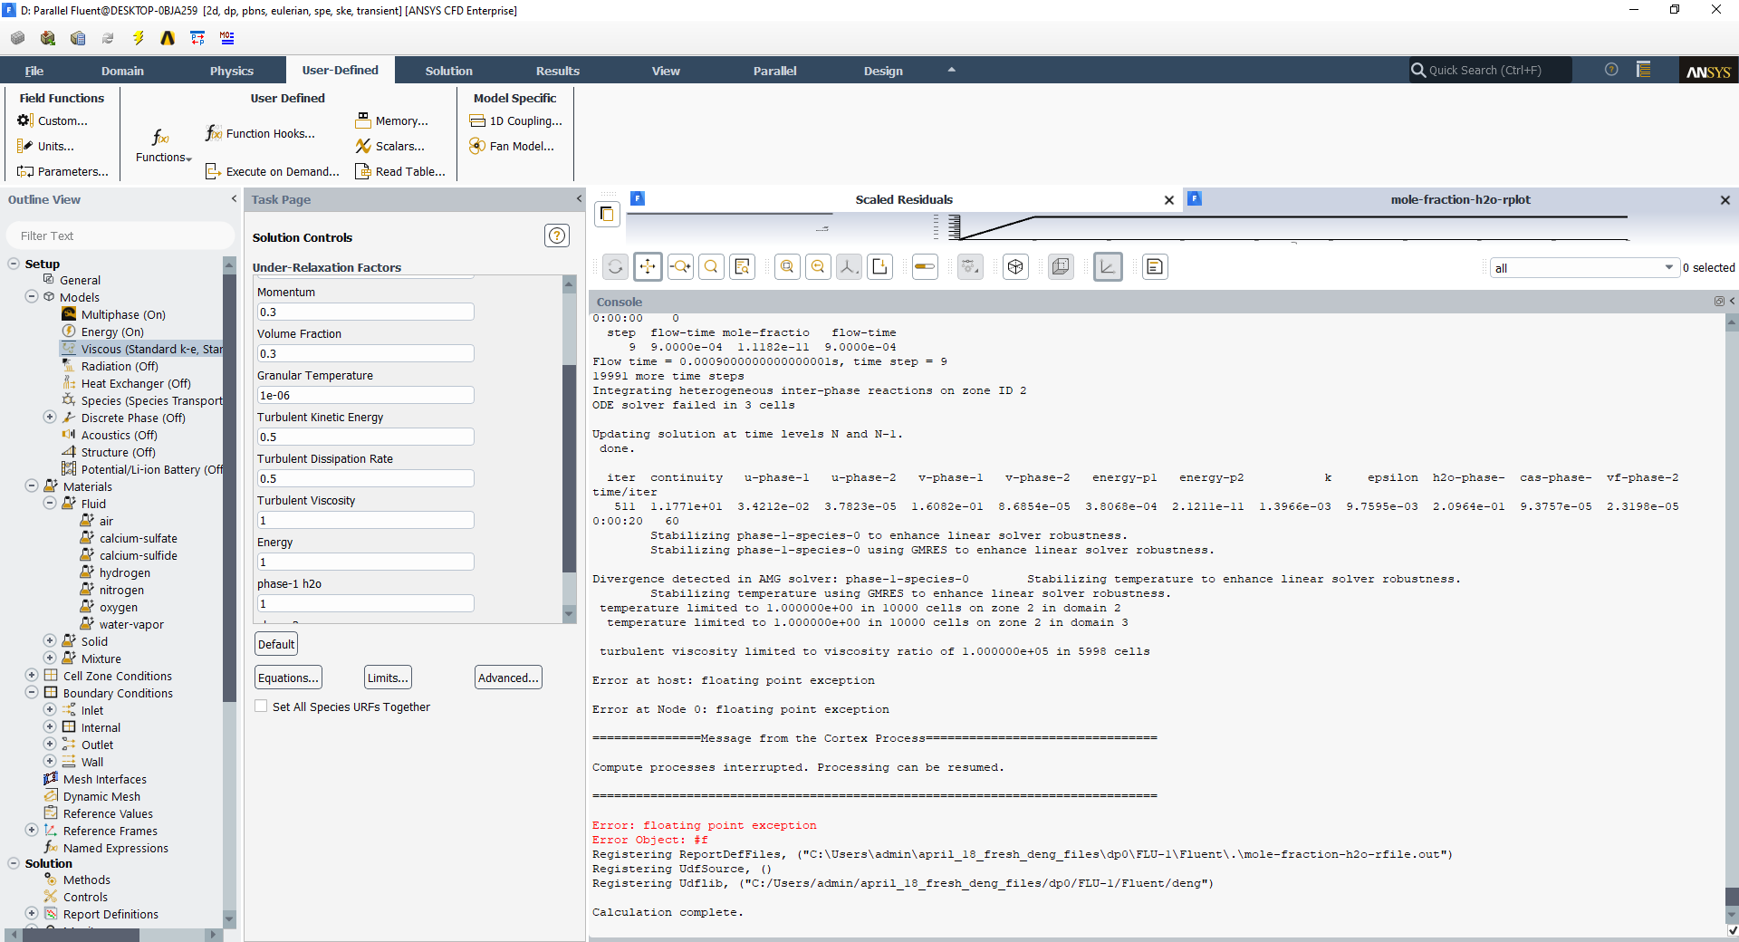Select zoom in/out tool in graphics toolbar

[x=680, y=266]
